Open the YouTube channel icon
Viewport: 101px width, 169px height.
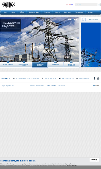pos(98,78)
